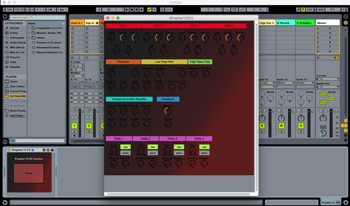Select Max for Live category icon
Viewport: 350px width, 206px height.
coord(7,52)
